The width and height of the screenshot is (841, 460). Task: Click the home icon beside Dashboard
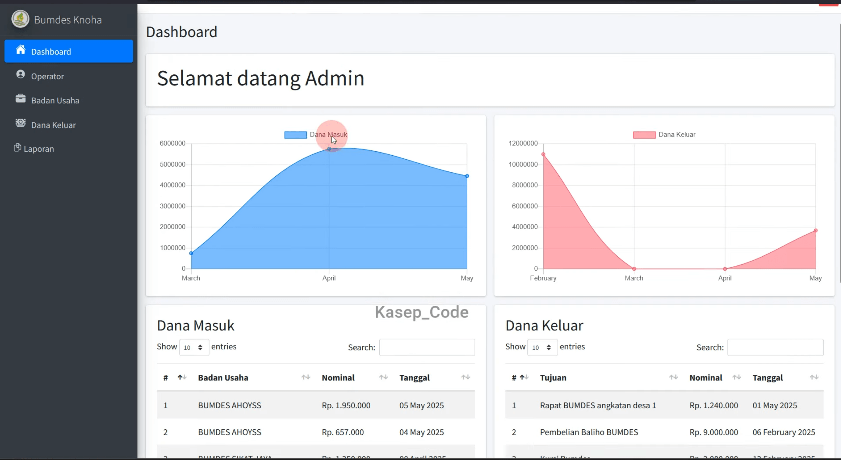20,50
